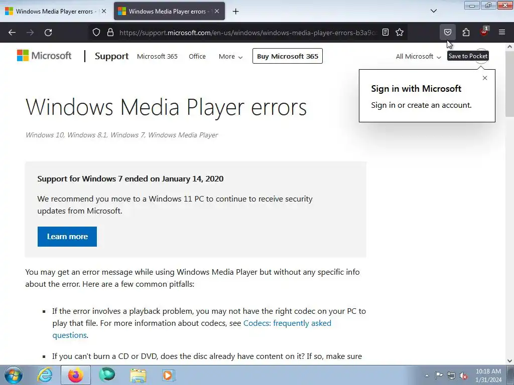Toggle reader view in the address bar
Screen dimensions: 514x385
tap(385, 33)
